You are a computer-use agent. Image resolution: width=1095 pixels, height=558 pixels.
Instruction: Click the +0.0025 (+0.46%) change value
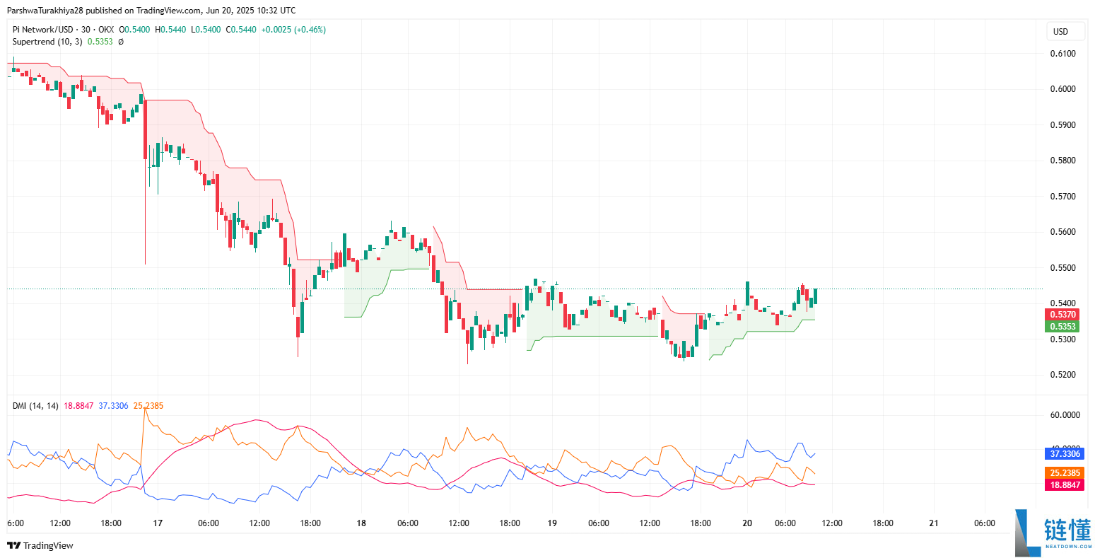tap(293, 30)
